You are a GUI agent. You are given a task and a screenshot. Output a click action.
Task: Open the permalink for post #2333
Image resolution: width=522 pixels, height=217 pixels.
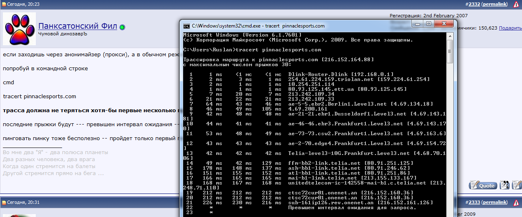[x=496, y=202]
